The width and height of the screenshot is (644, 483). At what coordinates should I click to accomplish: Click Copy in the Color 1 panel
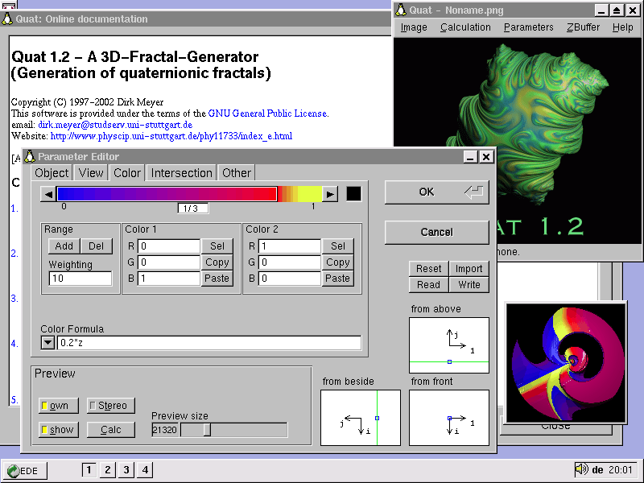coord(217,262)
